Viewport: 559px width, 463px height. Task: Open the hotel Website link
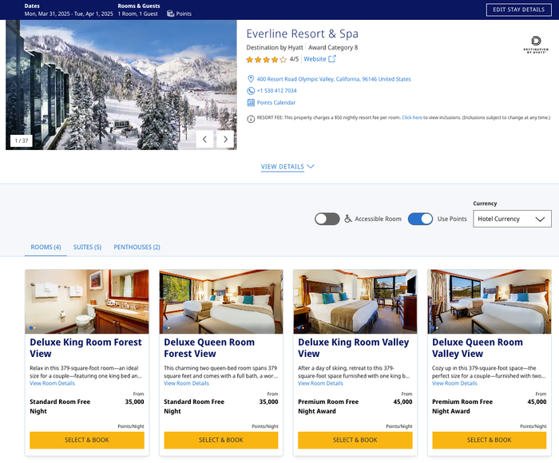[x=315, y=59]
